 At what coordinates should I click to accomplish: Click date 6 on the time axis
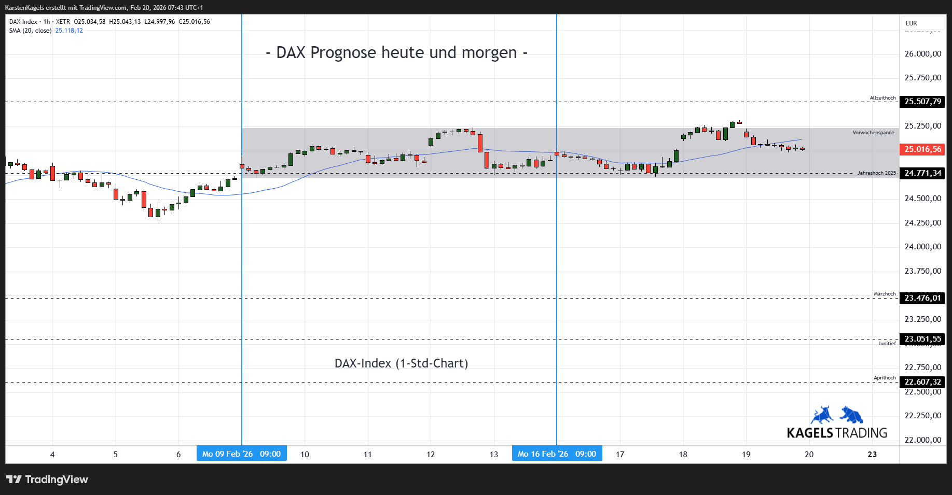(178, 455)
